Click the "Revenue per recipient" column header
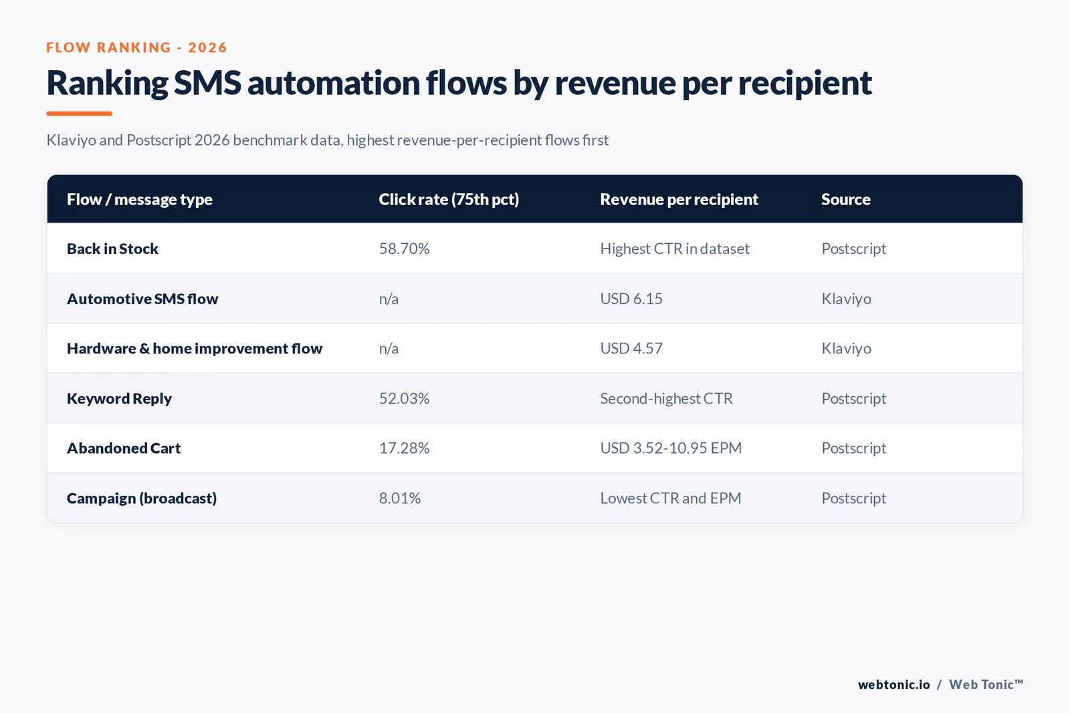The width and height of the screenshot is (1070, 713). tap(679, 199)
